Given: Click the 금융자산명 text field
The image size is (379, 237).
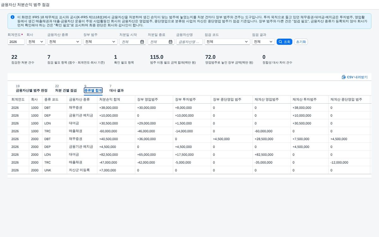Looking at the screenshot, I should click(x=189, y=42).
